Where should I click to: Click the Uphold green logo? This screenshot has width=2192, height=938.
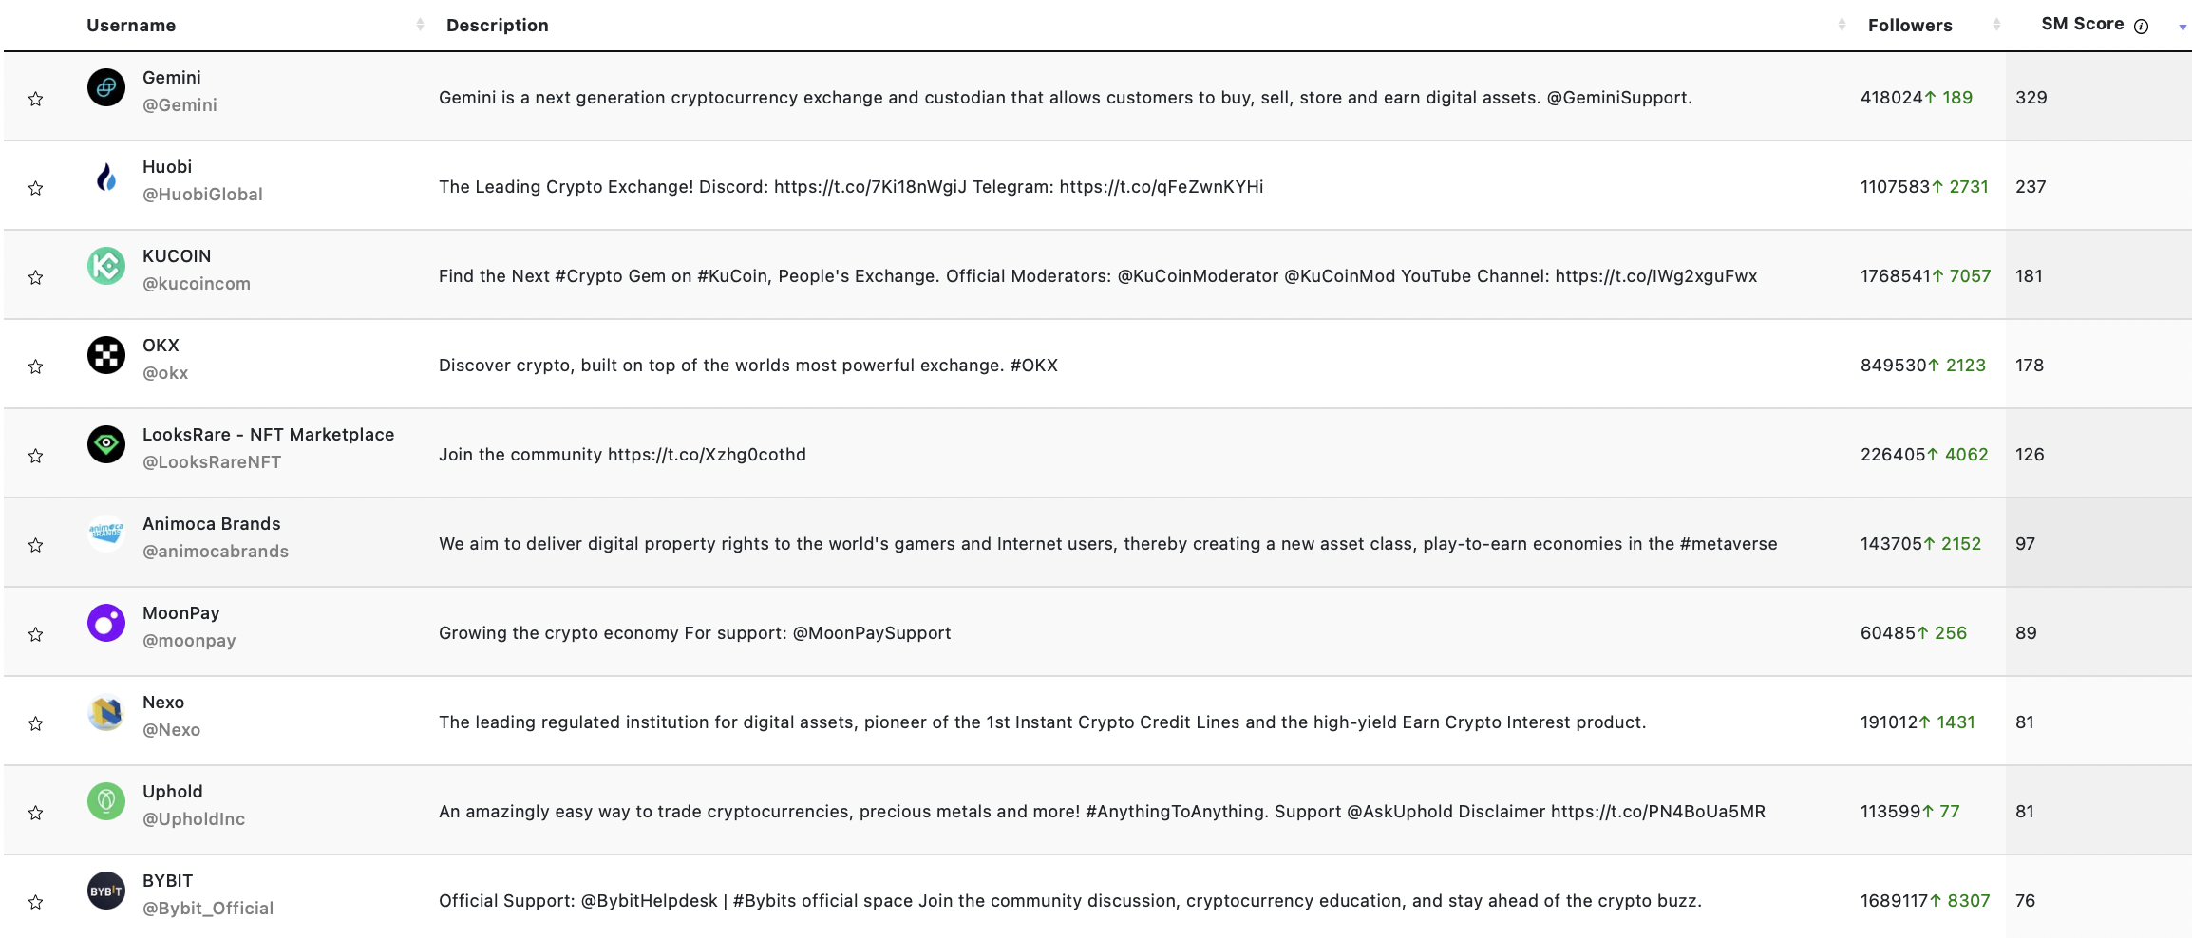pos(106,801)
